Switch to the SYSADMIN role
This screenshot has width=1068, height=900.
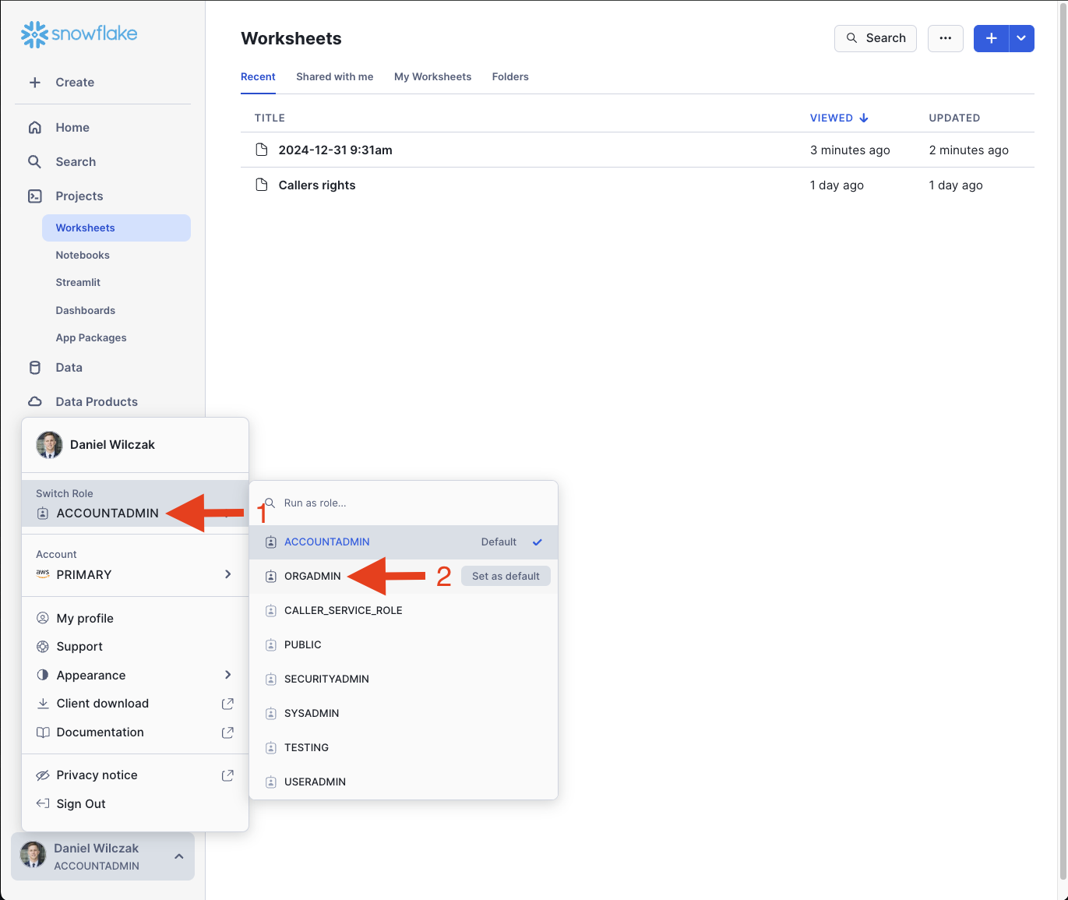[312, 713]
